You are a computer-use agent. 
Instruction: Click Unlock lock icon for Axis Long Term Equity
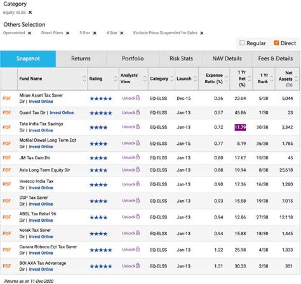[138, 170]
